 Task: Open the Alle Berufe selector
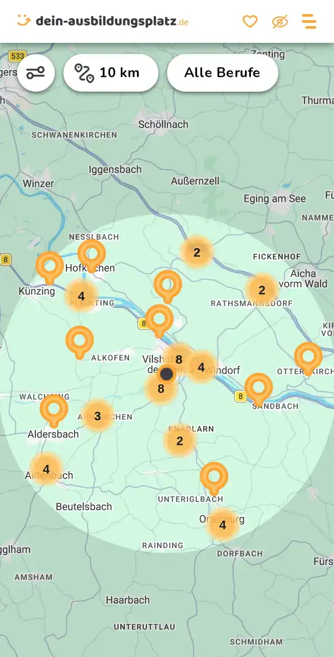click(x=223, y=73)
